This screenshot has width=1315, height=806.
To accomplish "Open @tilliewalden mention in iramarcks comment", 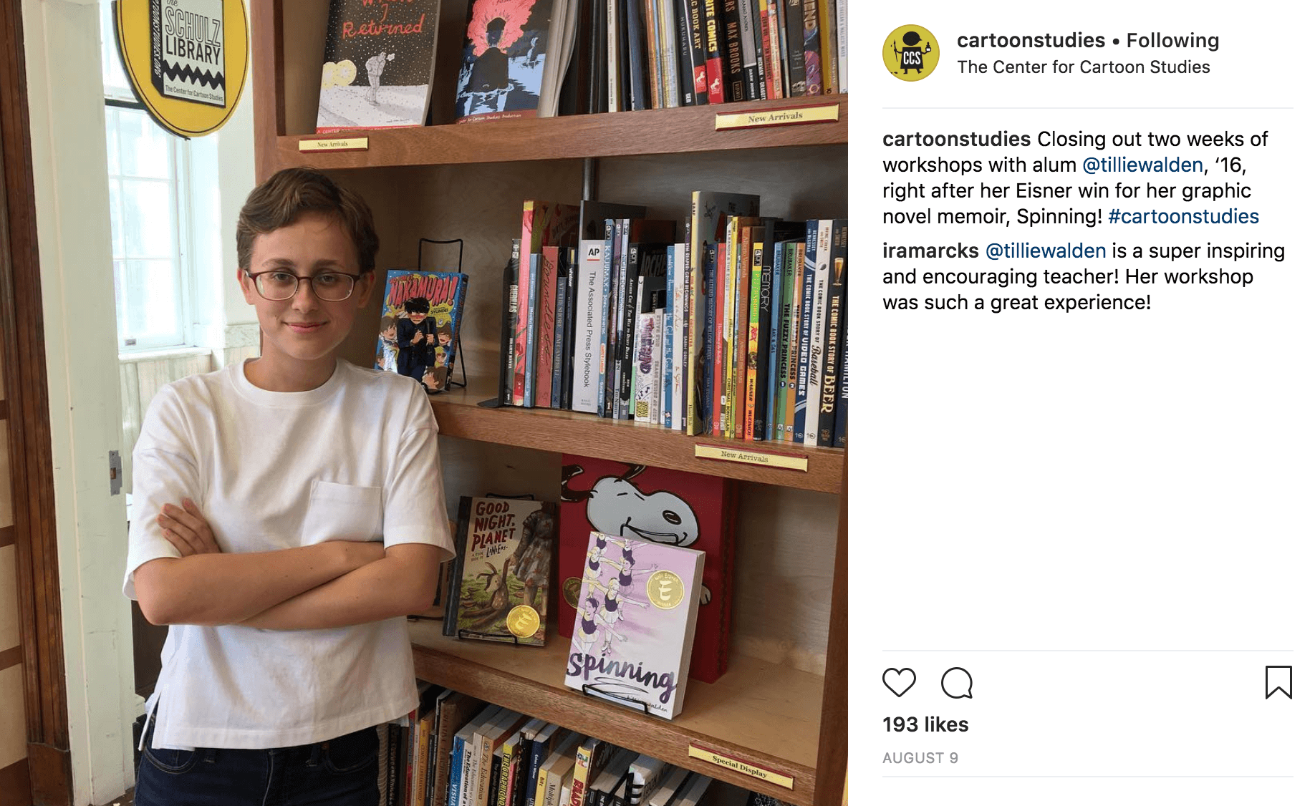I will (x=1046, y=251).
